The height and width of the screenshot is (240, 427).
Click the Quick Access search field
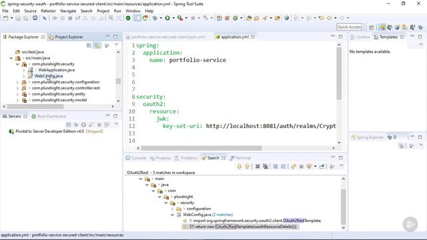tap(349, 27)
